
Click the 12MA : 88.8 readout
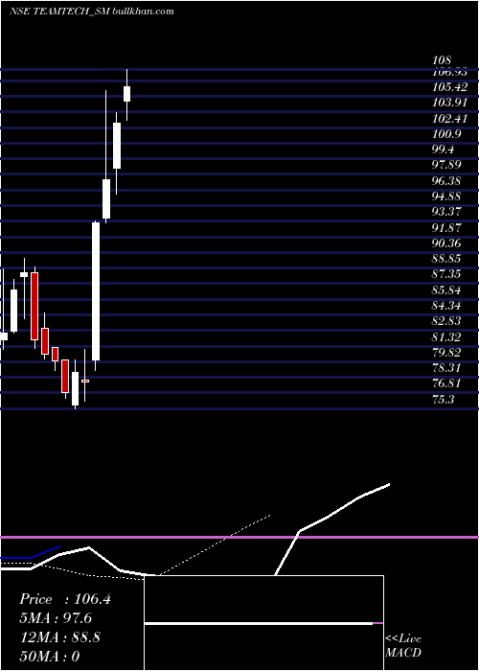click(x=59, y=637)
